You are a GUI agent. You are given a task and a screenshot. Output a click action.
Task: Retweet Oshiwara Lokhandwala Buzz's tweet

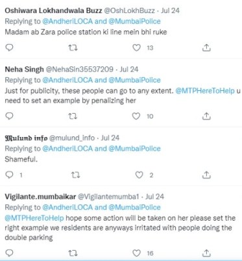point(73,47)
